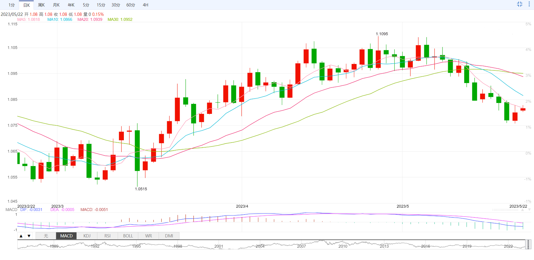This screenshot has height=260, width=534.
Task: Switch to the 5分 interval tab
Action: [86, 5]
